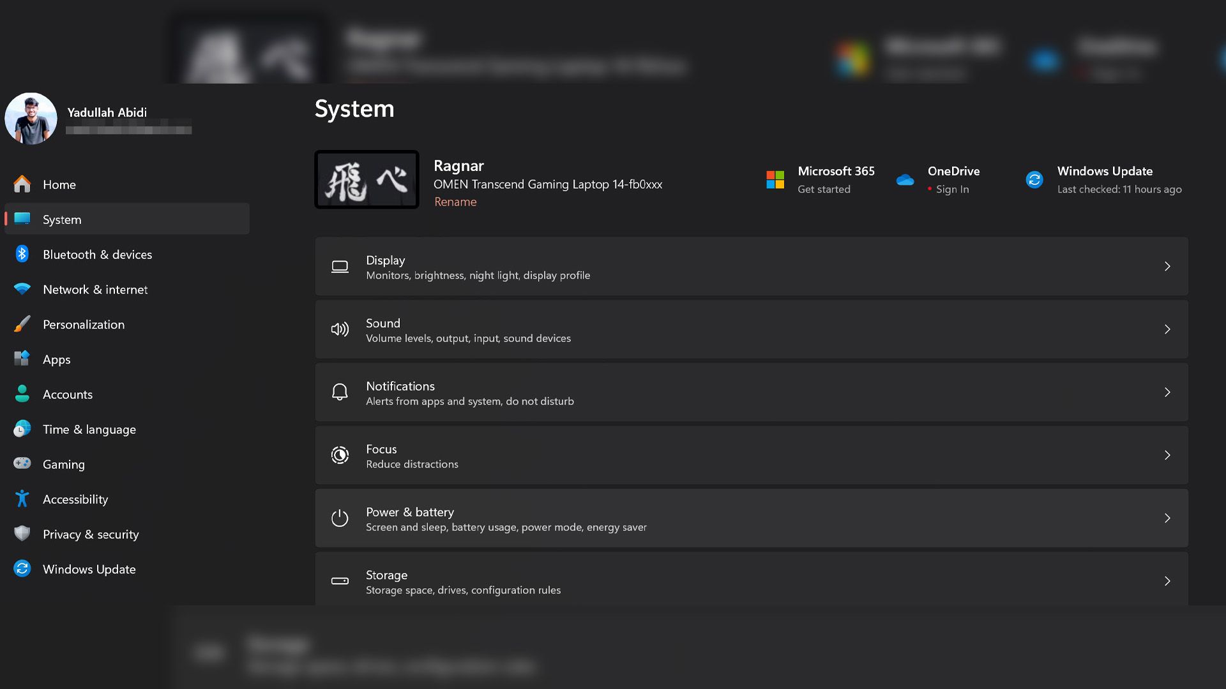Image resolution: width=1226 pixels, height=689 pixels.
Task: Expand Focus settings chevron
Action: click(1167, 455)
